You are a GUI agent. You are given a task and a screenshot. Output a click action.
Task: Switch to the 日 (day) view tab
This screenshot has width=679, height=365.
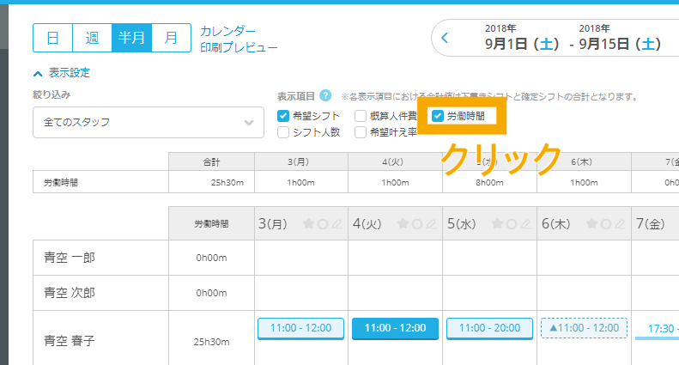tap(53, 38)
